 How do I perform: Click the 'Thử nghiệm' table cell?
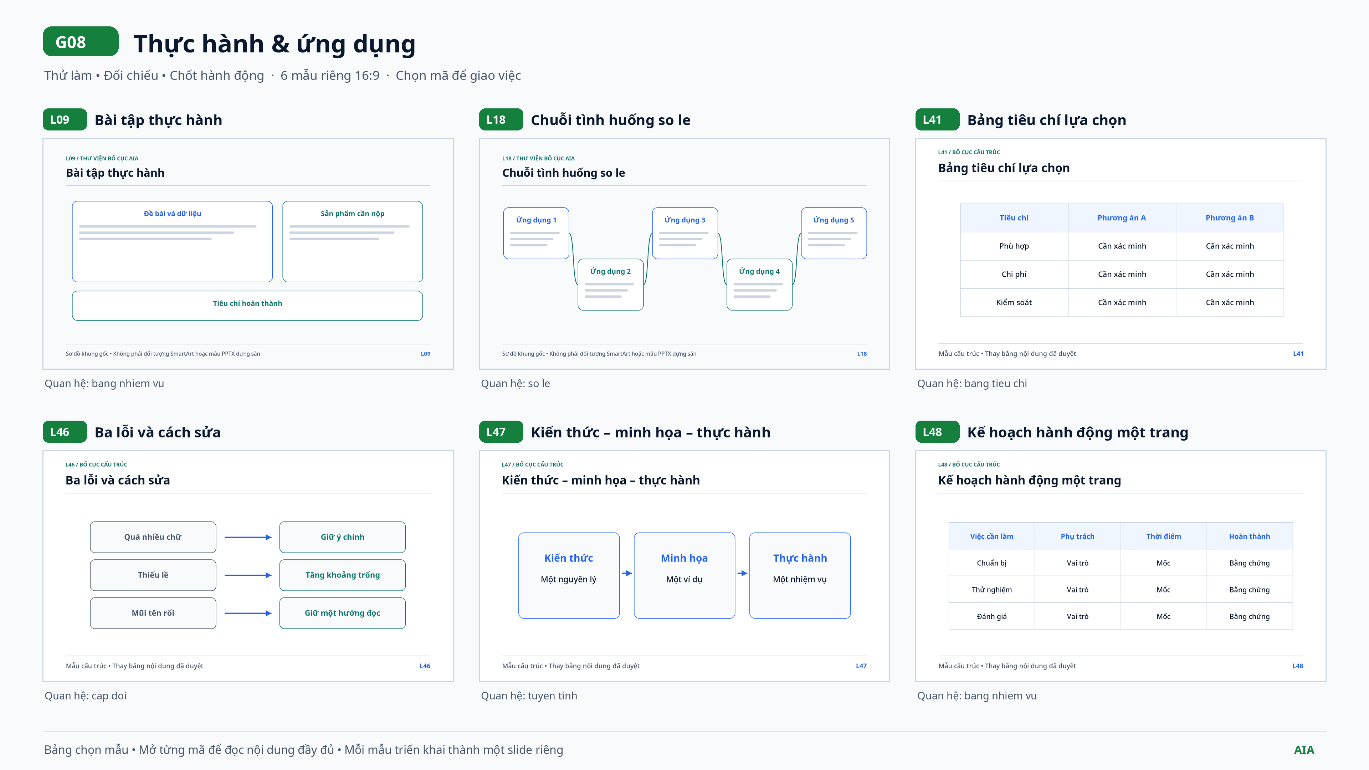[992, 590]
